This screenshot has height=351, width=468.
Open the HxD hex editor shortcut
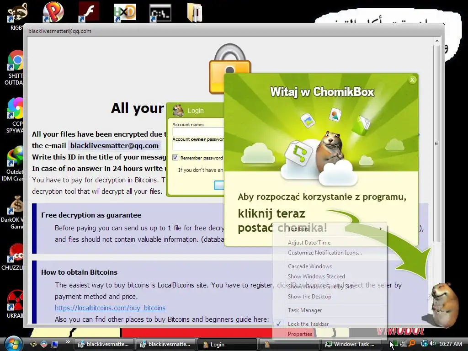[x=124, y=12]
